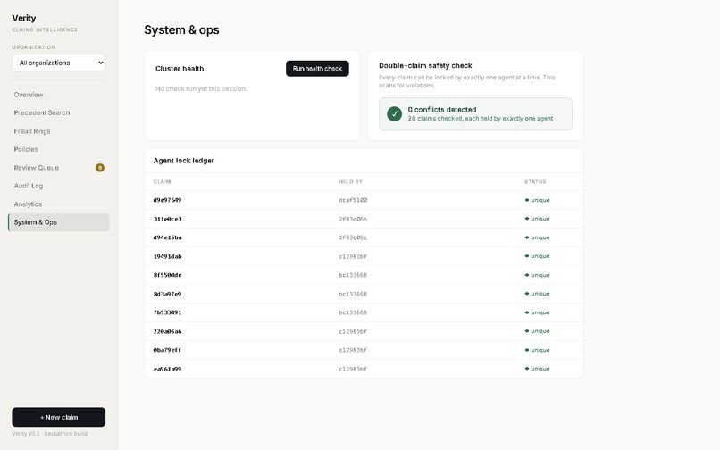Click the Cluster health heading

pos(180,69)
